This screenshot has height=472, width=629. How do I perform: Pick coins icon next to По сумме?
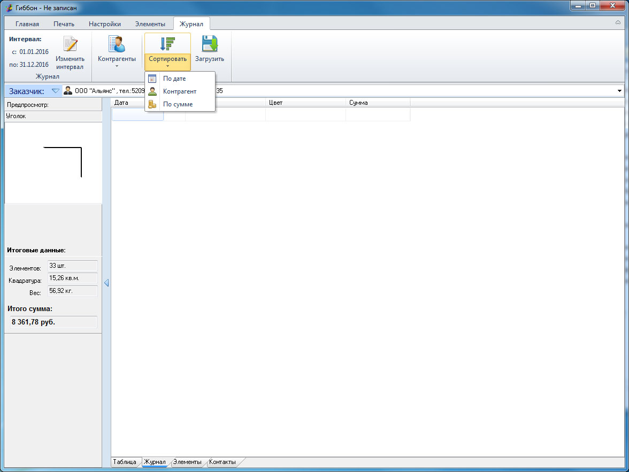pyautogui.click(x=152, y=104)
